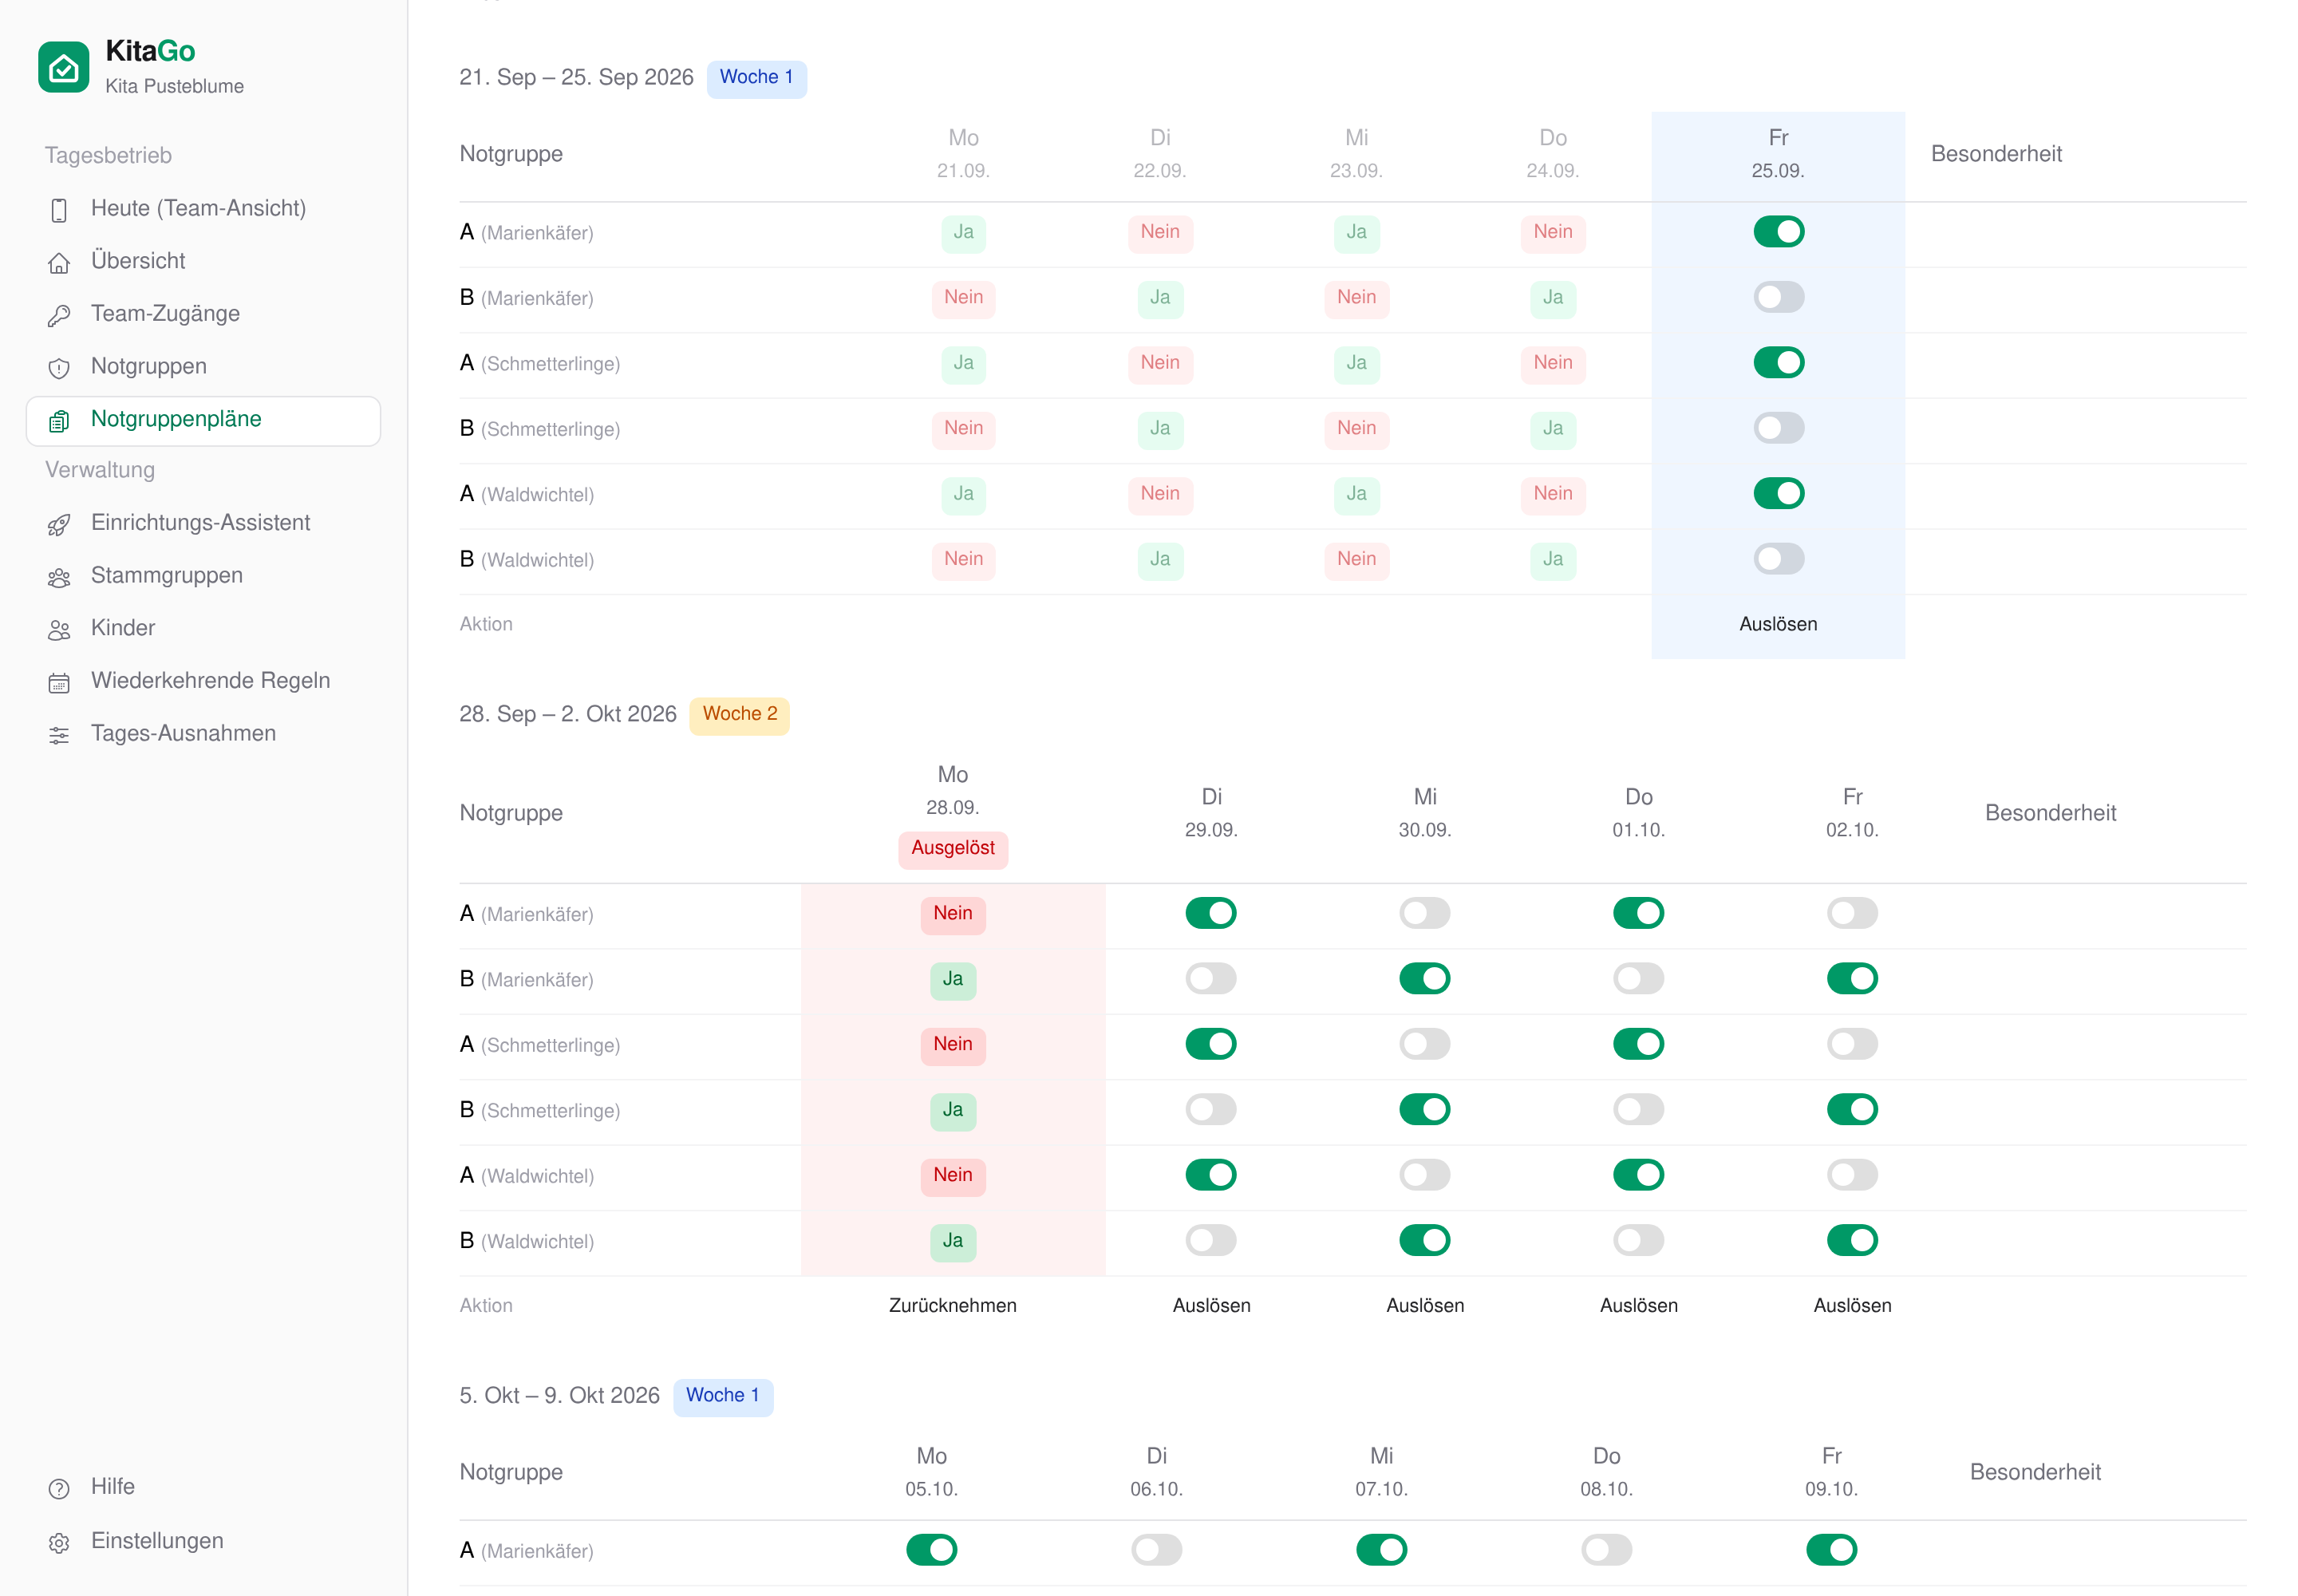Enable B (Schmetterlinge) toggle on Do 01.10.
2298x1596 pixels.
point(1638,1109)
